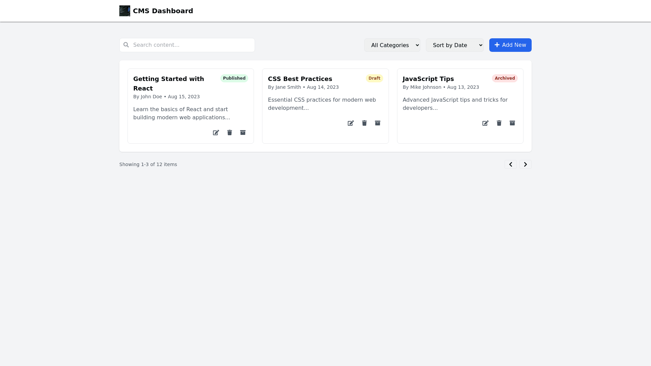
Task: Open the All Categories dropdown
Action: click(x=392, y=45)
